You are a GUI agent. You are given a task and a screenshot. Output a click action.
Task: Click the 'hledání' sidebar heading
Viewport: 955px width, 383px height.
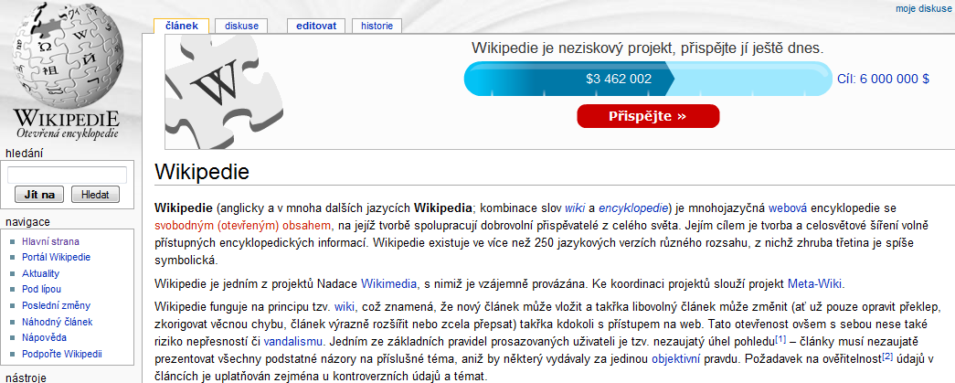(25, 153)
